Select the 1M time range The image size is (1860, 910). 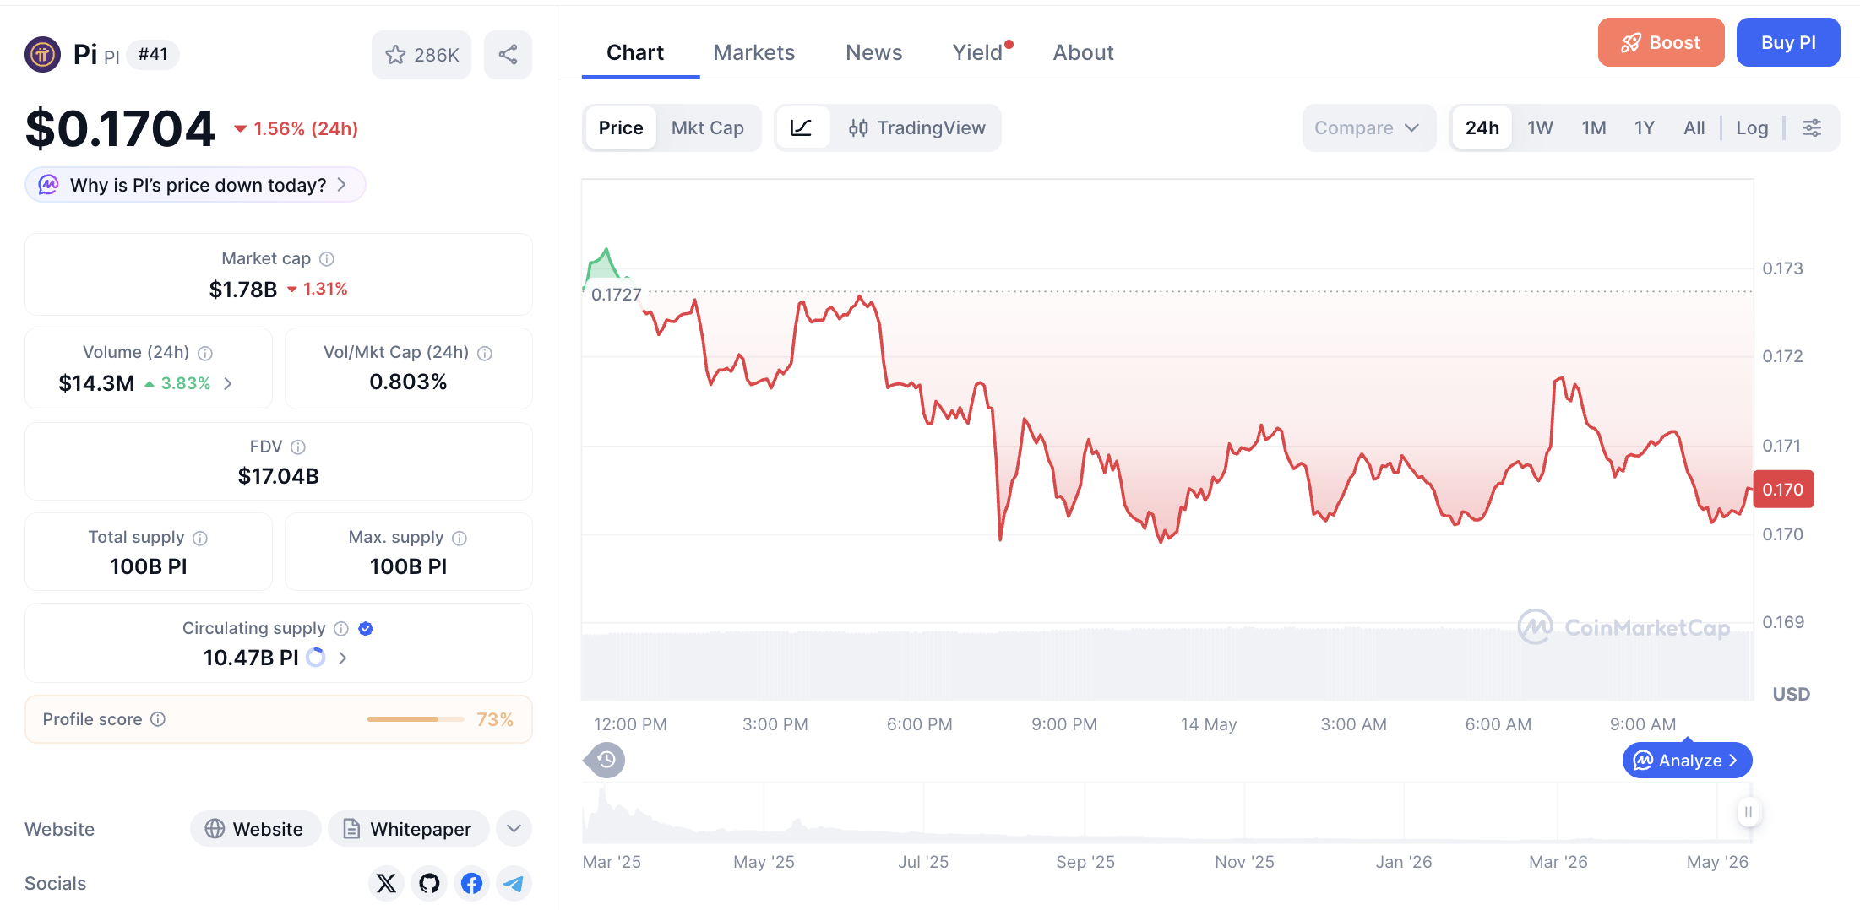(1594, 127)
